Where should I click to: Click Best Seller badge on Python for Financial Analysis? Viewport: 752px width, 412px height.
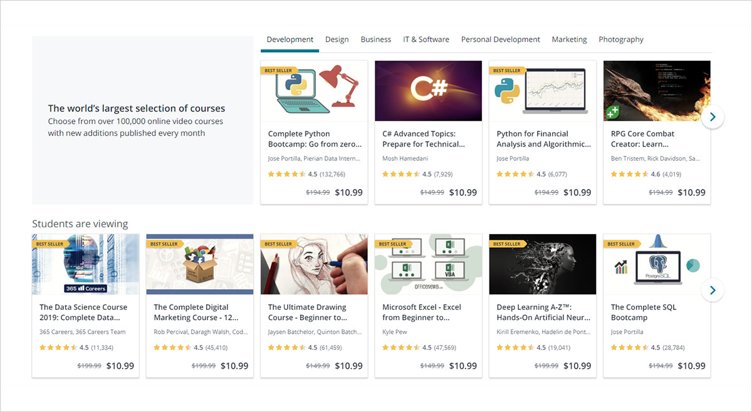coord(506,71)
